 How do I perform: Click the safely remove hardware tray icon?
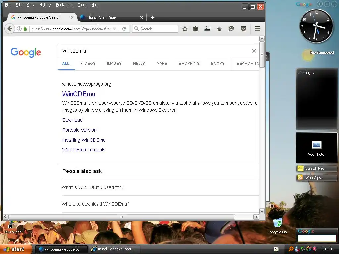pyautogui.click(x=303, y=249)
